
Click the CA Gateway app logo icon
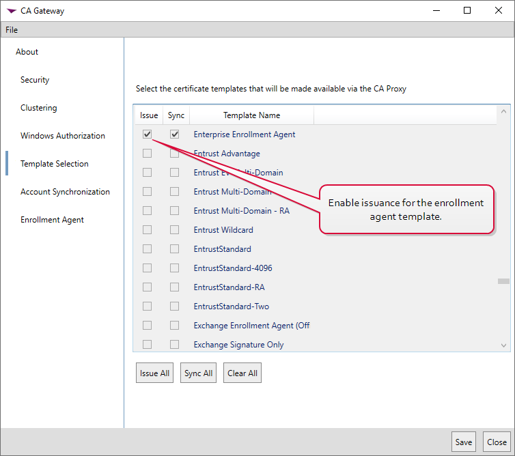11,11
